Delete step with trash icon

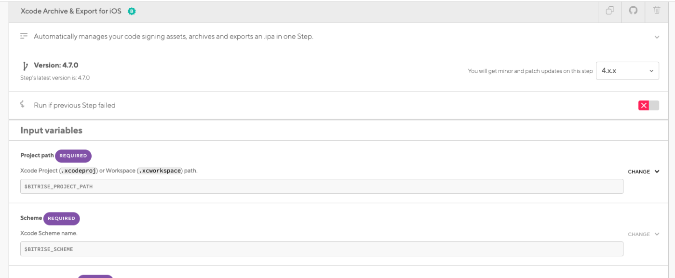coord(656,11)
